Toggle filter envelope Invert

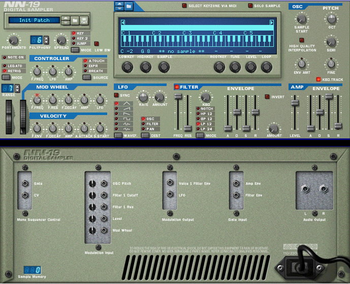coord(267,97)
